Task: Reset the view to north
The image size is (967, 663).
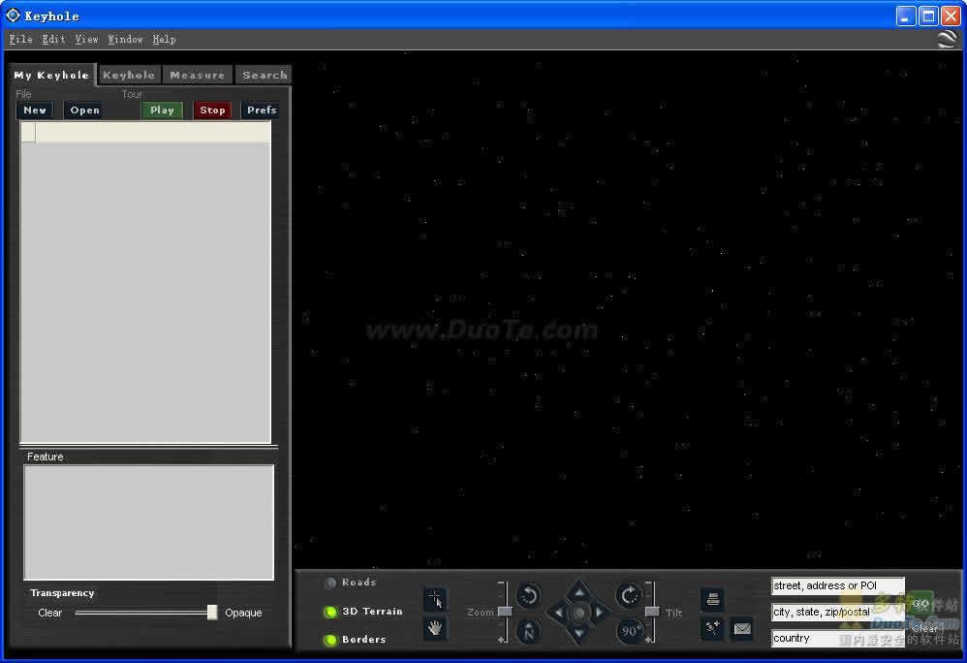Action: click(x=528, y=631)
